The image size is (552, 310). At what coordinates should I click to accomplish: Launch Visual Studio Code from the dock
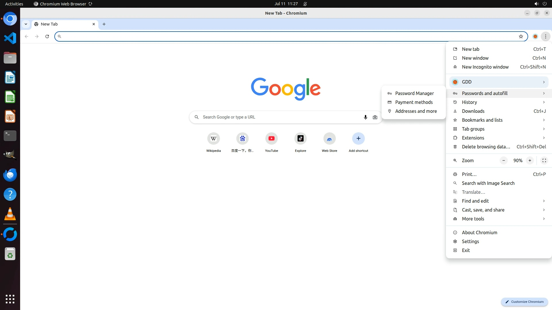tap(10, 38)
